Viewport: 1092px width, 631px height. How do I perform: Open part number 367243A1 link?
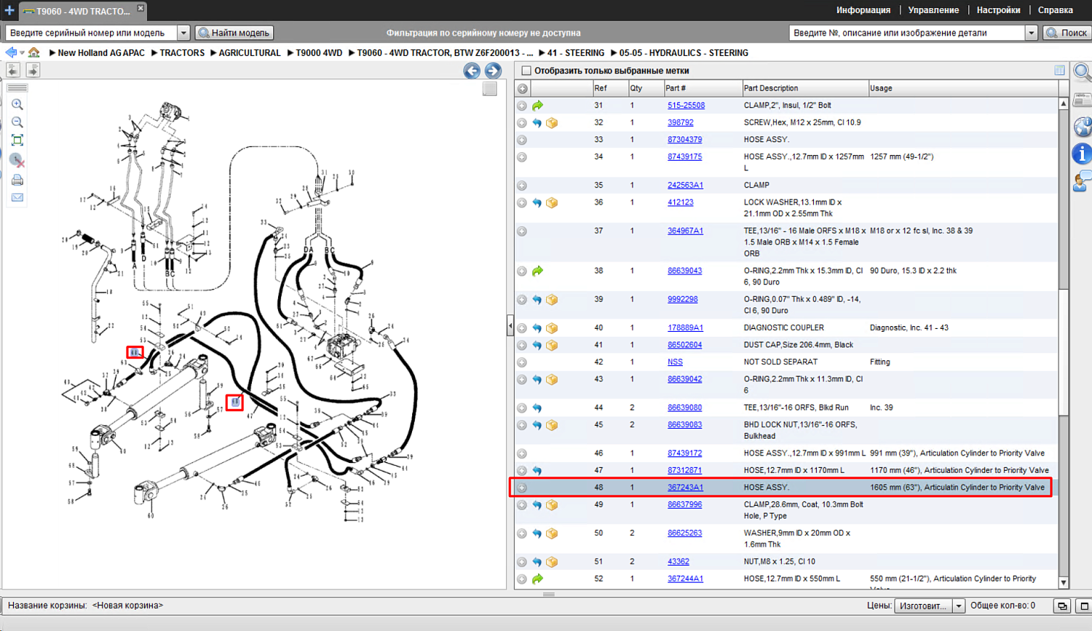(x=685, y=488)
